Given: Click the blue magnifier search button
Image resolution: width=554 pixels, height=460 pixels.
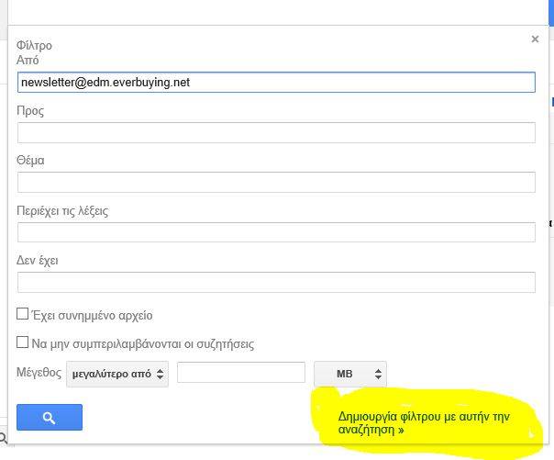Looking at the screenshot, I should pyautogui.click(x=50, y=418).
